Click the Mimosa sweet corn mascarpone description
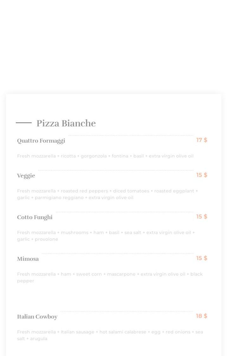The height and width of the screenshot is (356, 244). point(110,277)
